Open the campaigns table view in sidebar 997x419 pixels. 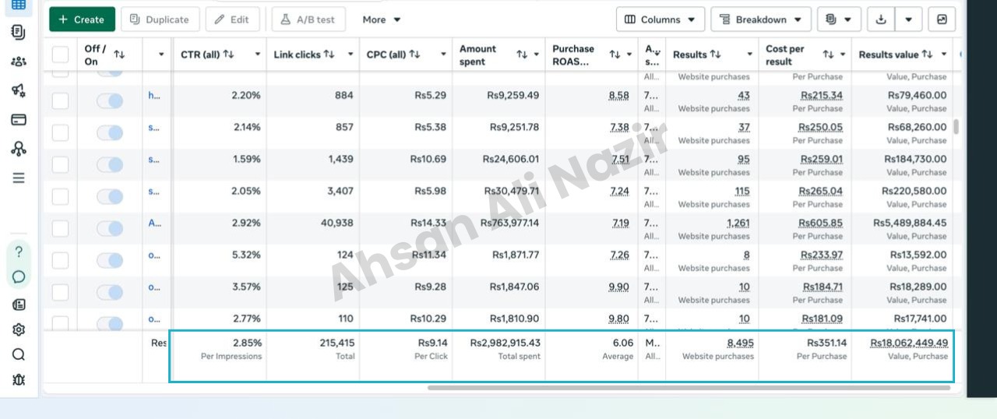18,4
